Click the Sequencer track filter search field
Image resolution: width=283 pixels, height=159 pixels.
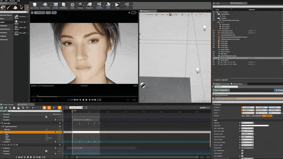[x=35, y=111]
